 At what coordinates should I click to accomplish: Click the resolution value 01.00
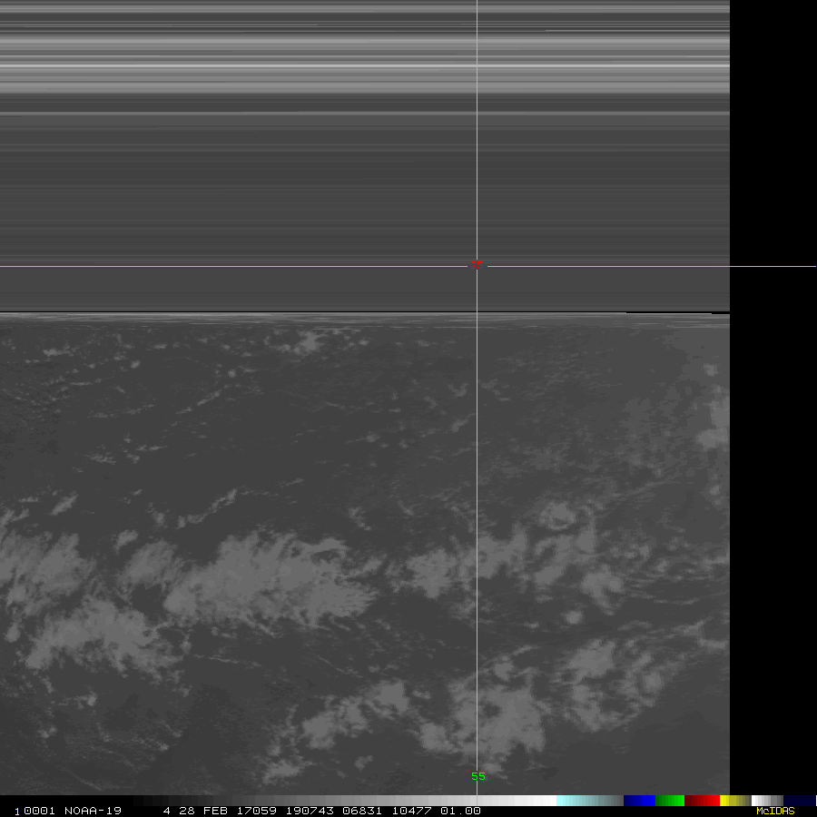[460, 811]
